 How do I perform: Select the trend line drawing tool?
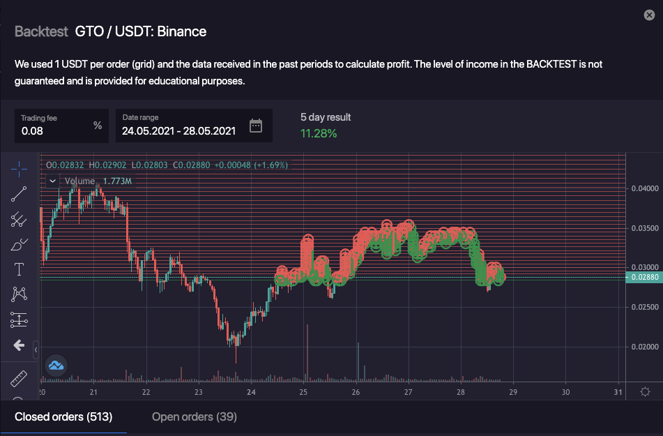(x=20, y=194)
